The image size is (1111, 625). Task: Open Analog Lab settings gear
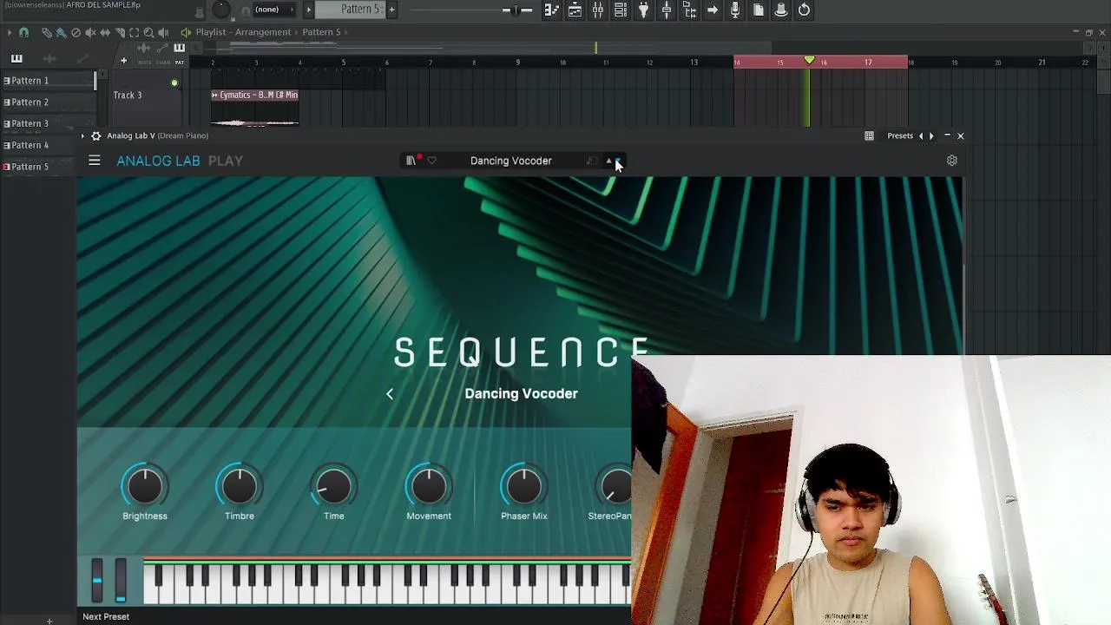click(x=951, y=161)
